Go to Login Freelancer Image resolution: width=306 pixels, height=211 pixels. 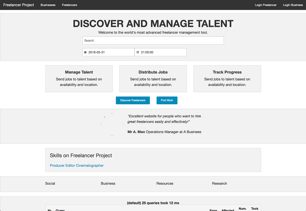tap(266, 5)
